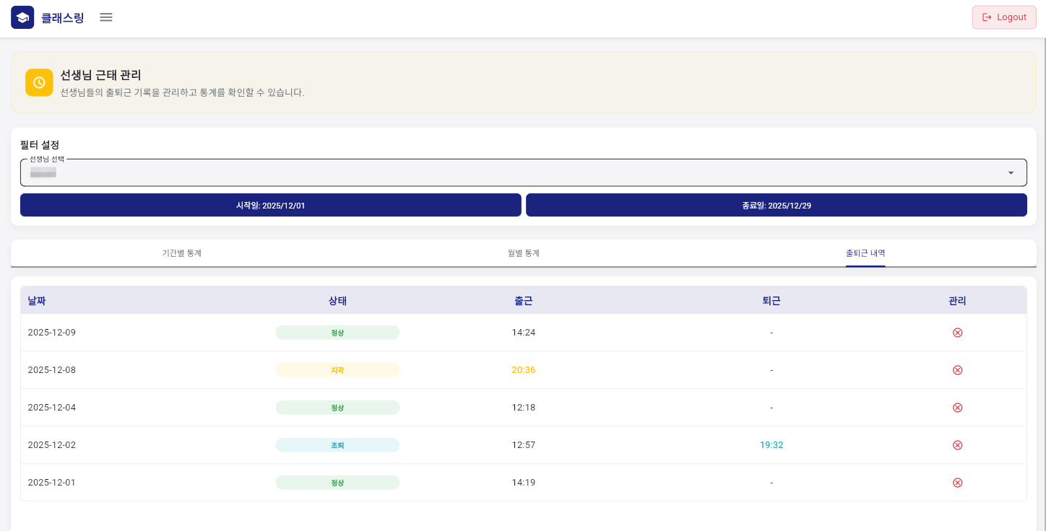Open the 시작일 2025/12/01 date picker
Screen dimensions: 1046x531
pos(271,205)
